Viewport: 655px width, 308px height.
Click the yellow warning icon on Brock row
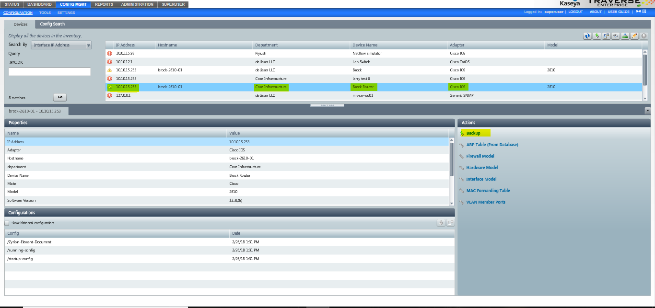(109, 70)
